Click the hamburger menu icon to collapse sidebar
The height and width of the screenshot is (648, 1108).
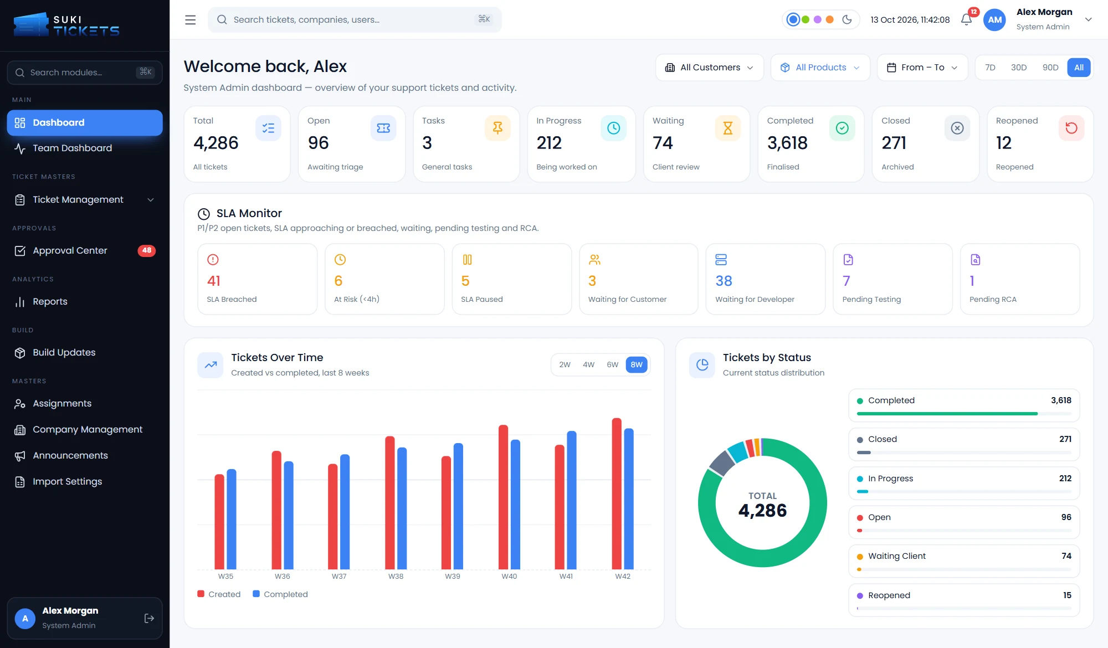coord(190,20)
